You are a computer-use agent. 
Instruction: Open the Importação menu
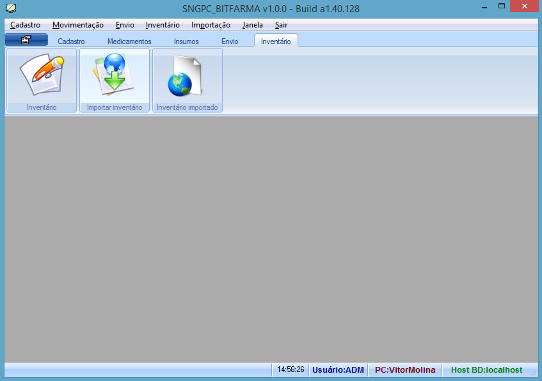(x=211, y=25)
